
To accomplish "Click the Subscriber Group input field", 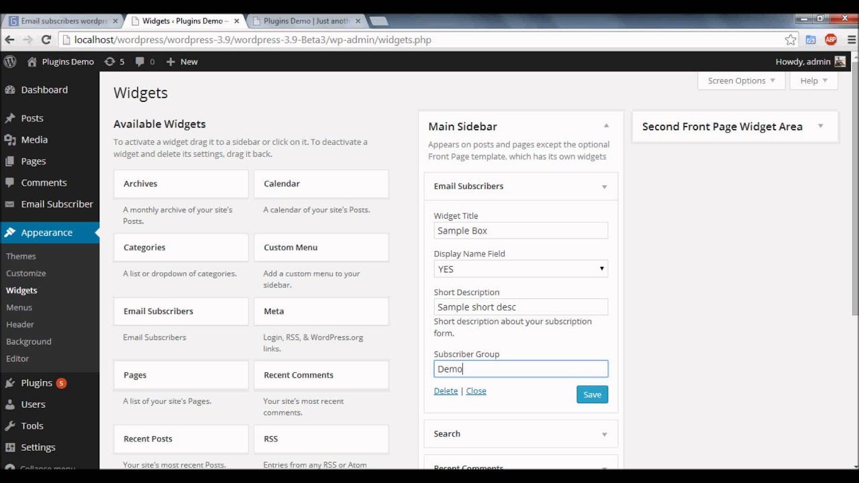I will pos(521,369).
